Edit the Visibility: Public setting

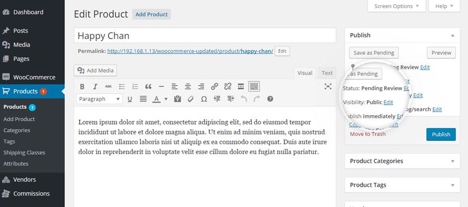388,102
